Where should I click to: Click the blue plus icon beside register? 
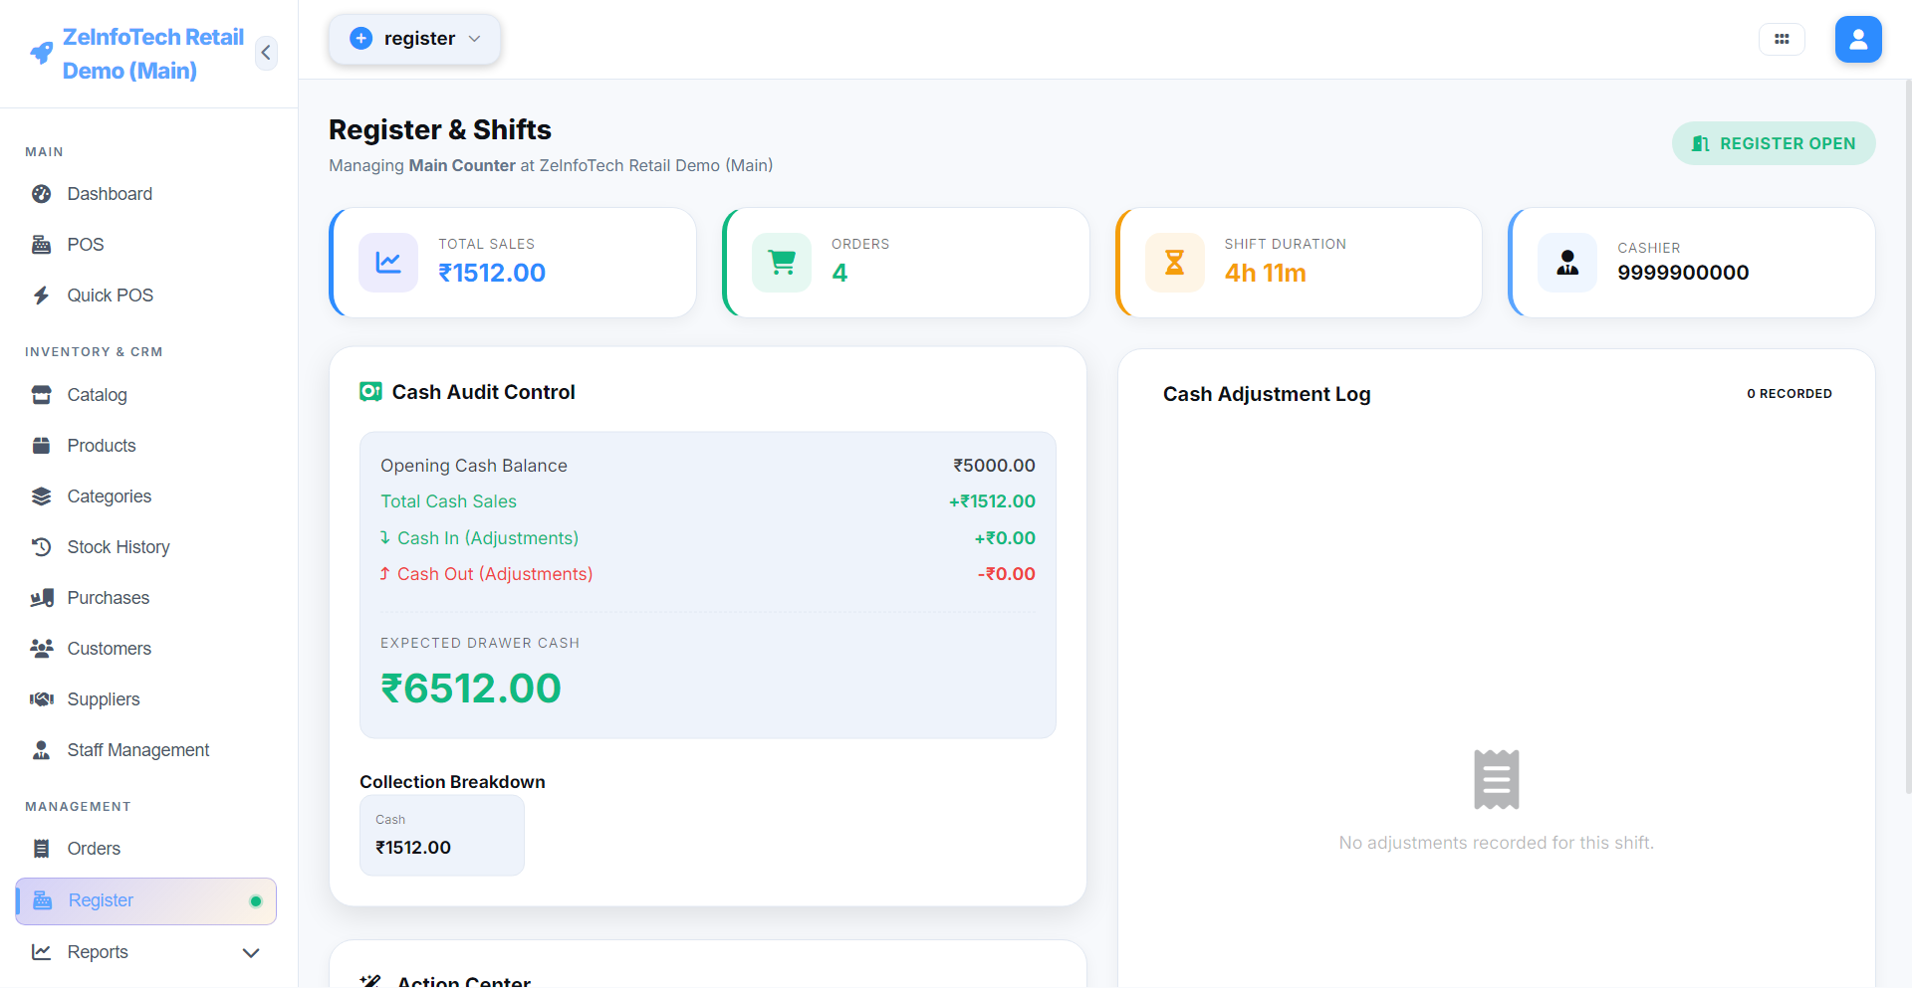(x=361, y=39)
